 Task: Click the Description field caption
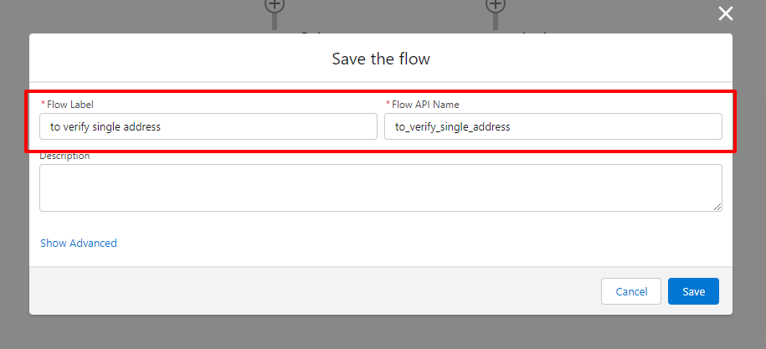[64, 157]
